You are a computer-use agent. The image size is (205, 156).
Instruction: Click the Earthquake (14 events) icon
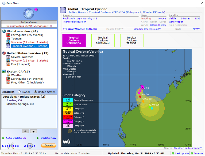click(x=8, y=79)
